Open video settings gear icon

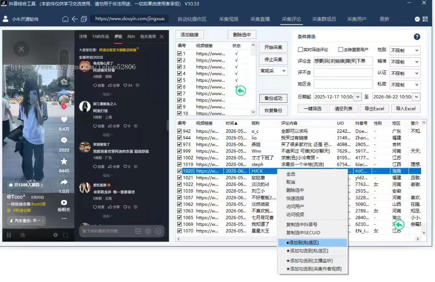(56, 235)
